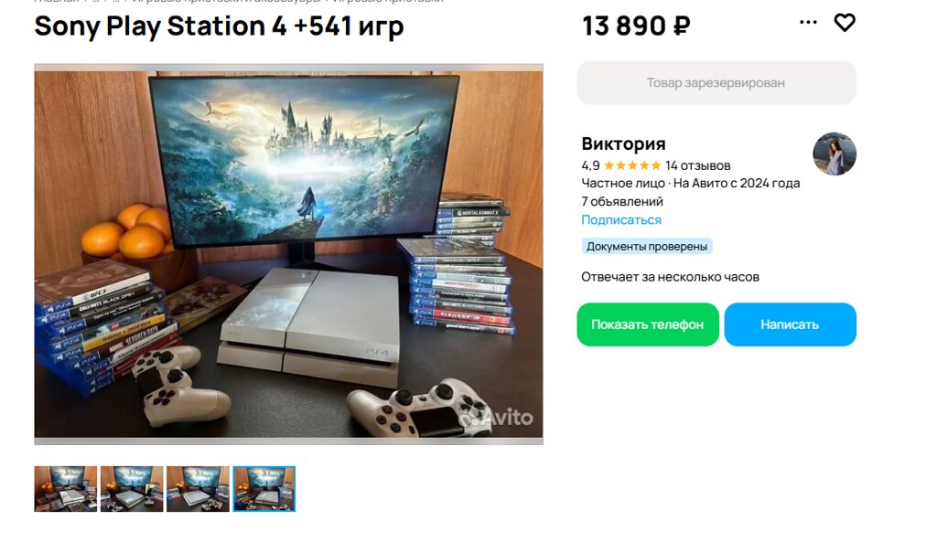Screen dimensions: 937x553
Task: Select the first photo thumbnail
Action: click(x=65, y=488)
